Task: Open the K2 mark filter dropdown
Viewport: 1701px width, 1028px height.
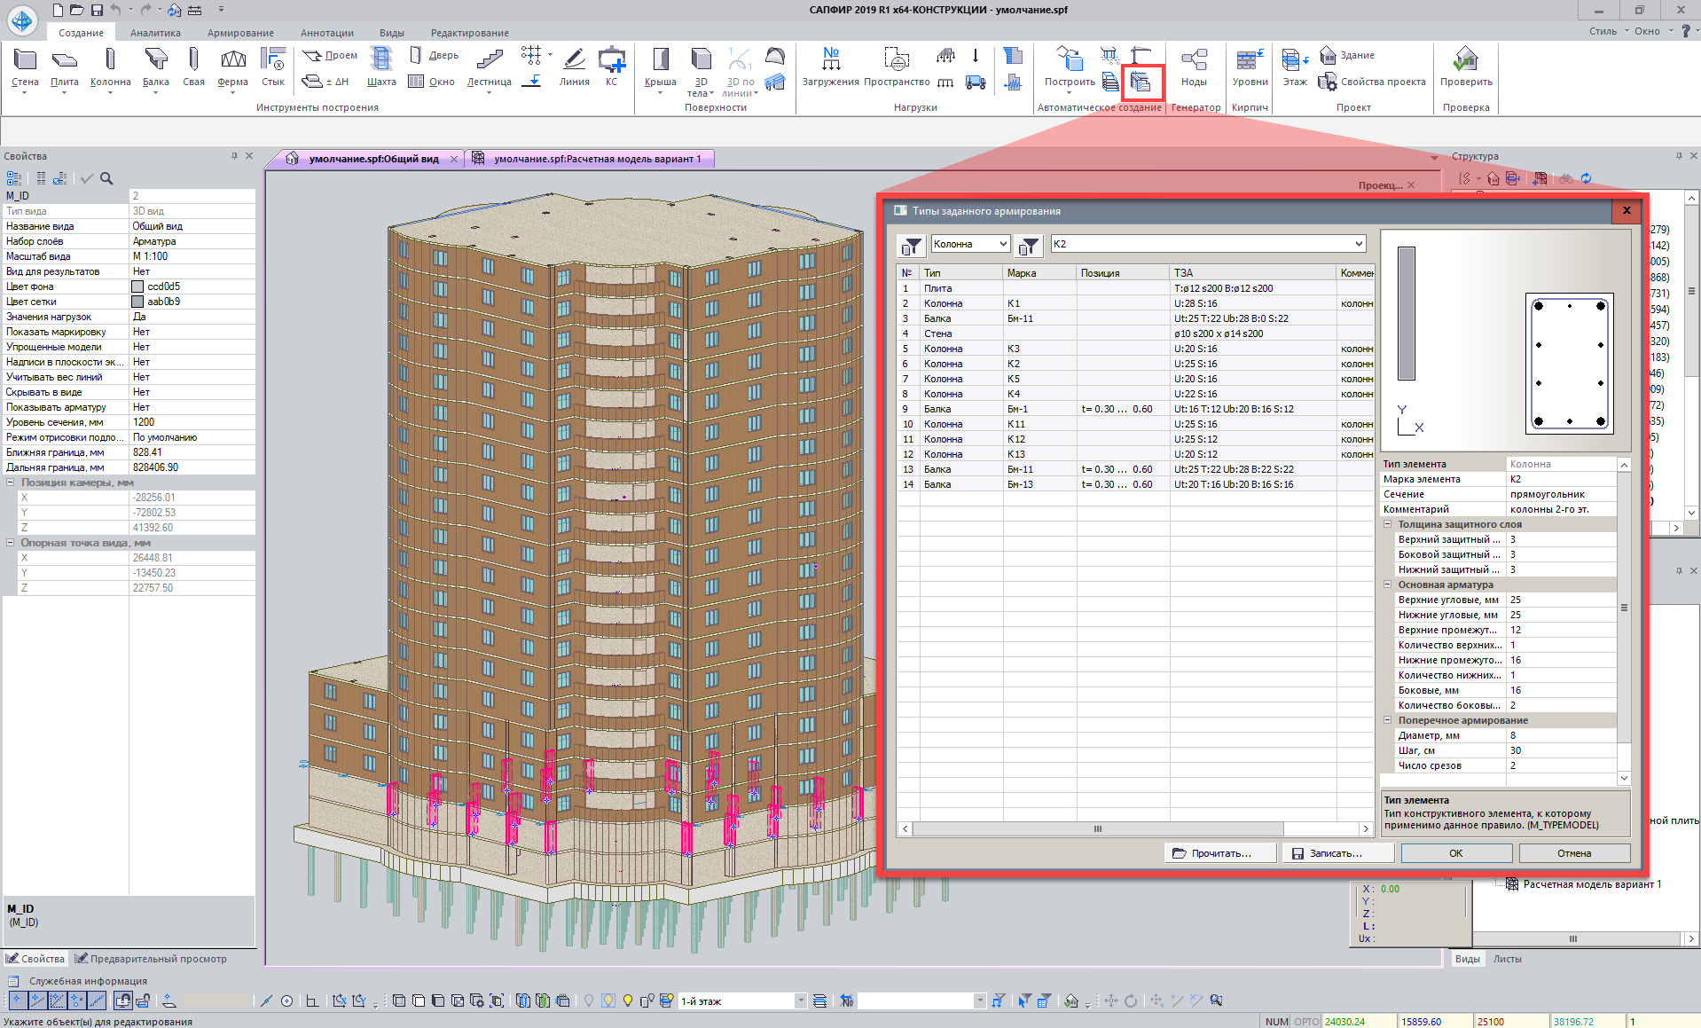Action: point(1358,244)
